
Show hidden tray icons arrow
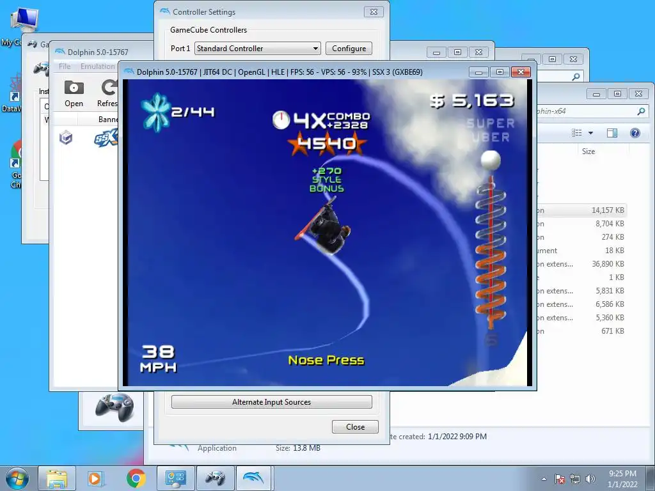point(544,479)
